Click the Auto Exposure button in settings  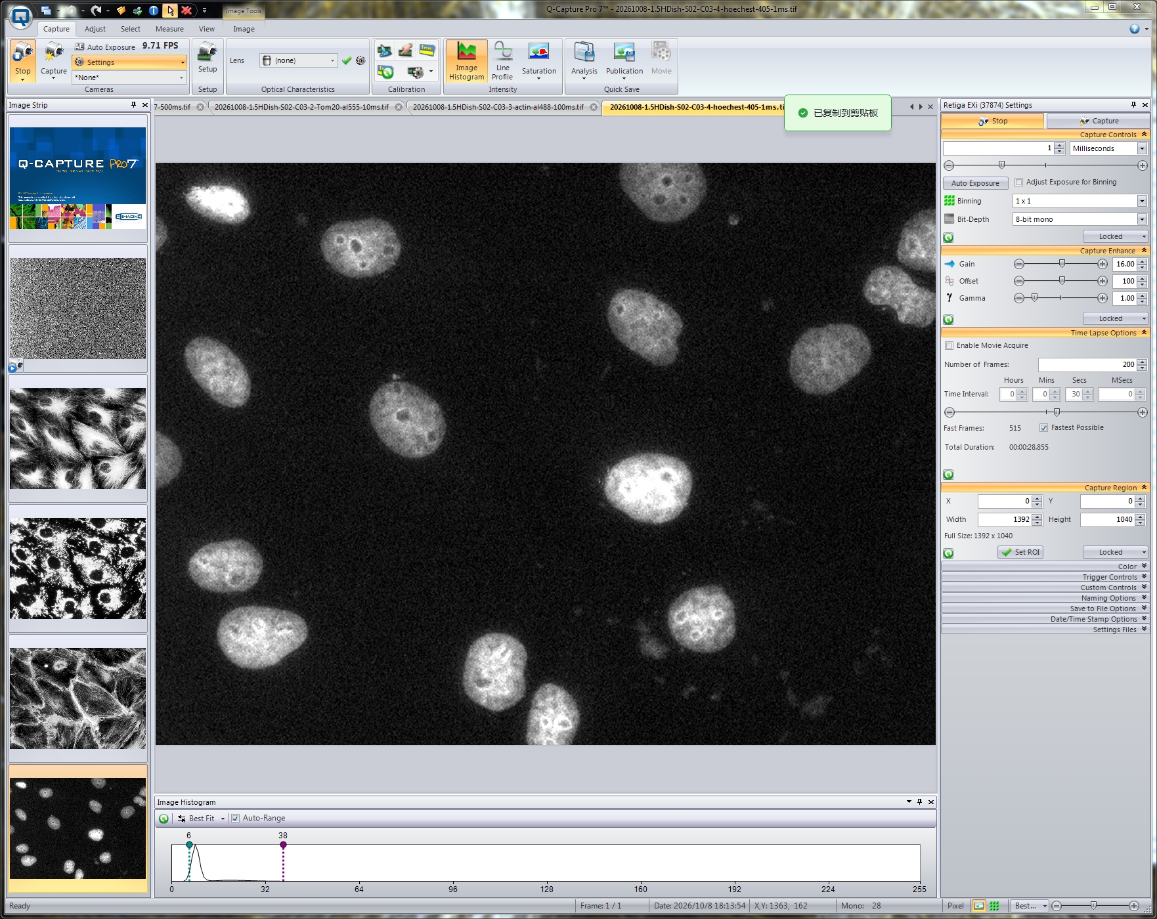(975, 183)
